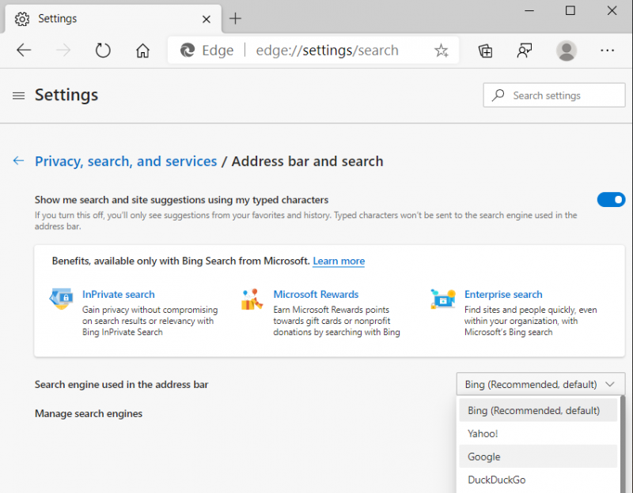The height and width of the screenshot is (493, 633).
Task: Open the Home page icon
Action: [x=142, y=51]
